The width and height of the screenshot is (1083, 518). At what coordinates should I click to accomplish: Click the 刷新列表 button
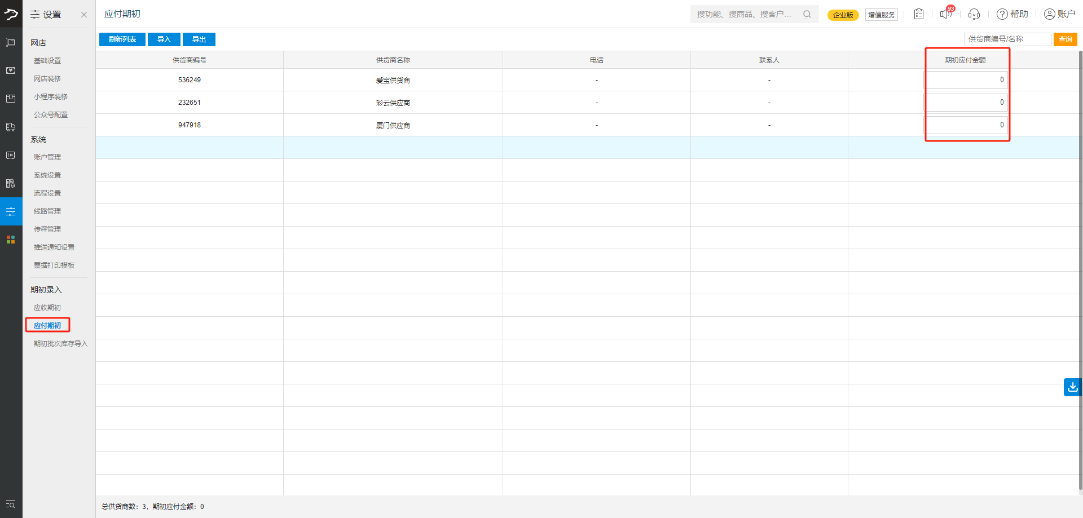122,39
